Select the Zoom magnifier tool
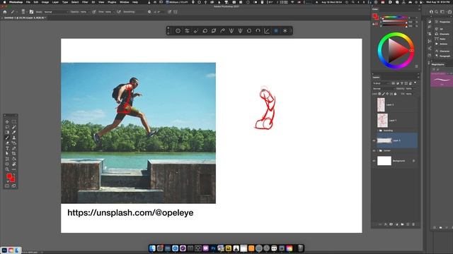453x254 pixels. click(x=7, y=169)
